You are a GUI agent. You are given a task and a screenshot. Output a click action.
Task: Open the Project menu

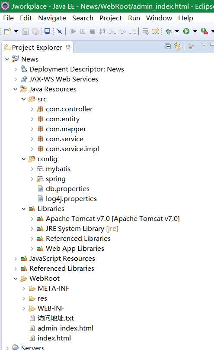(110, 18)
